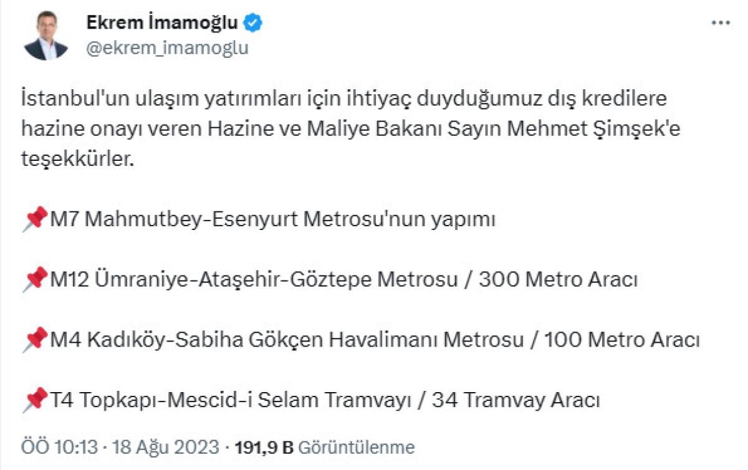748x470 pixels.
Task: Click Ekrem İmamoğlu's profile photo
Action: click(46, 36)
